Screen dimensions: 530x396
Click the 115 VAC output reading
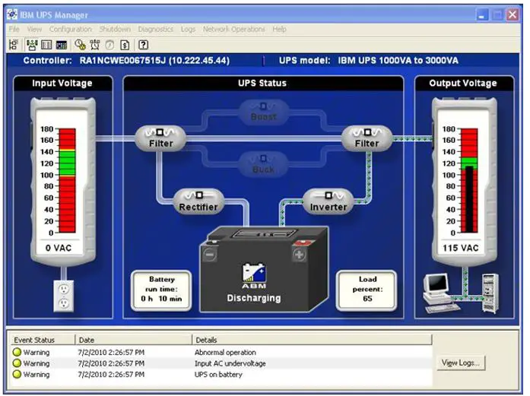(x=461, y=248)
